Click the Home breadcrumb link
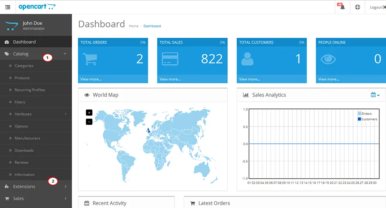 134,26
